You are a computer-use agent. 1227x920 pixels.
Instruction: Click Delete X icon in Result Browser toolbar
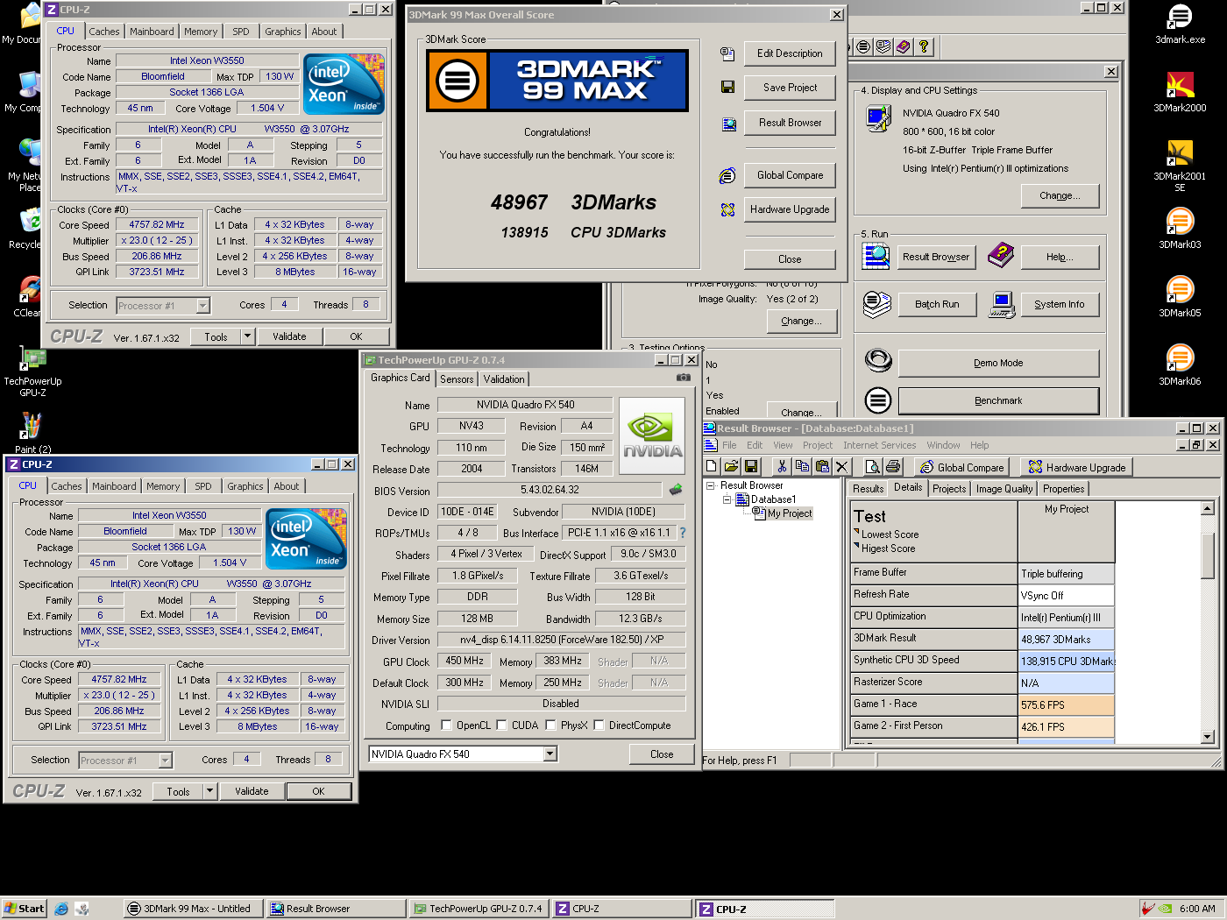point(841,467)
